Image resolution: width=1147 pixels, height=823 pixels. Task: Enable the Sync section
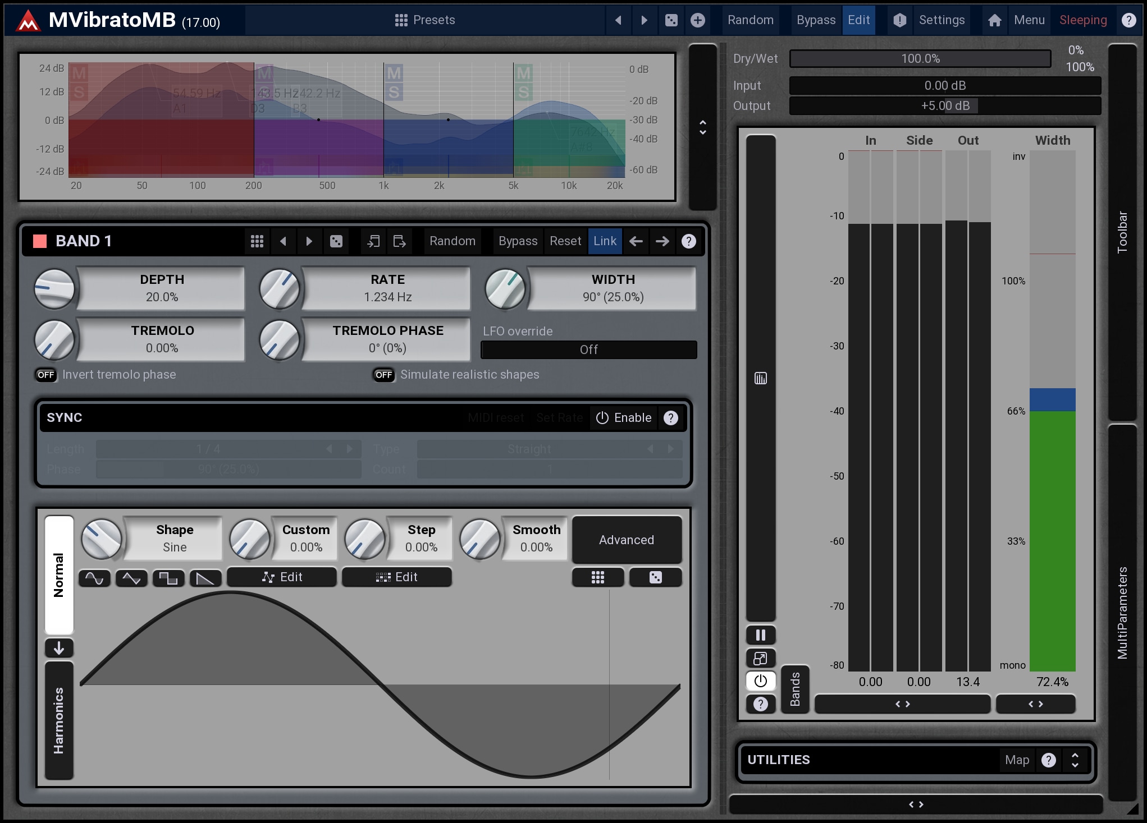tap(624, 418)
